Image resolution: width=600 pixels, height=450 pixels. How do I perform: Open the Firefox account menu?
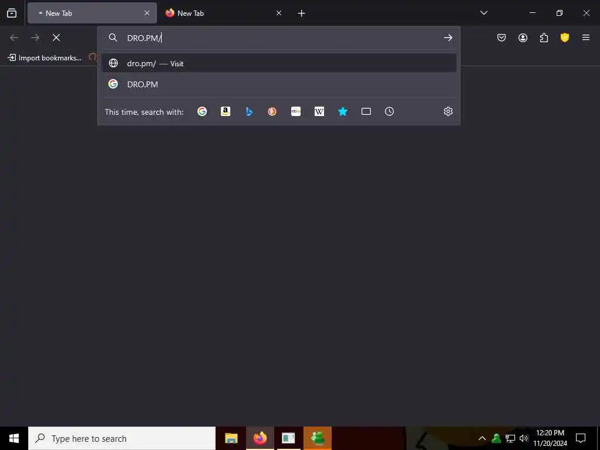coord(523,37)
